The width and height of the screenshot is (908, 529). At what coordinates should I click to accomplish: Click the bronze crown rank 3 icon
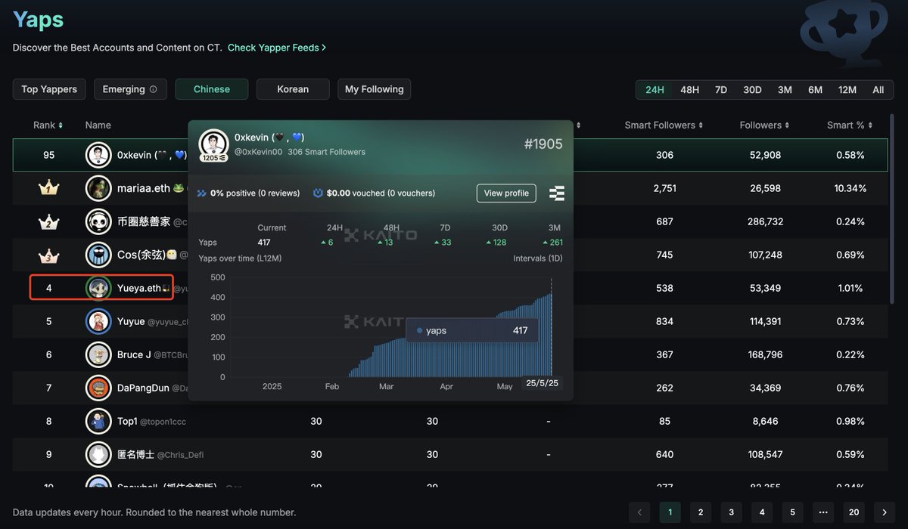[48, 255]
